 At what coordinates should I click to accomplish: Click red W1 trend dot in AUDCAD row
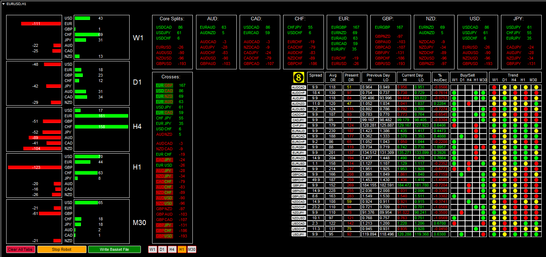pos(494,87)
